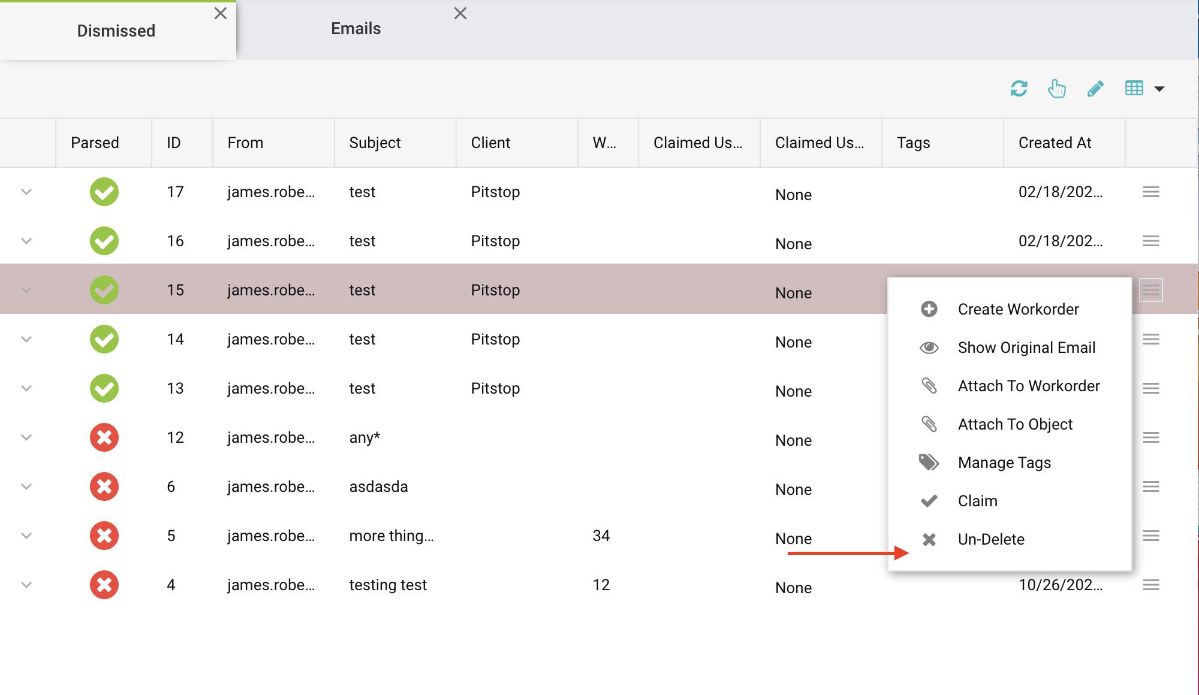Choose Un-Delete in the context menu
Viewport: 1199px width, 695px height.
click(x=990, y=539)
